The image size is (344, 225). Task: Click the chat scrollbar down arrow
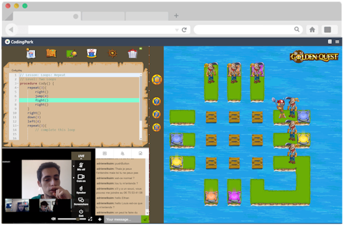tap(147, 213)
